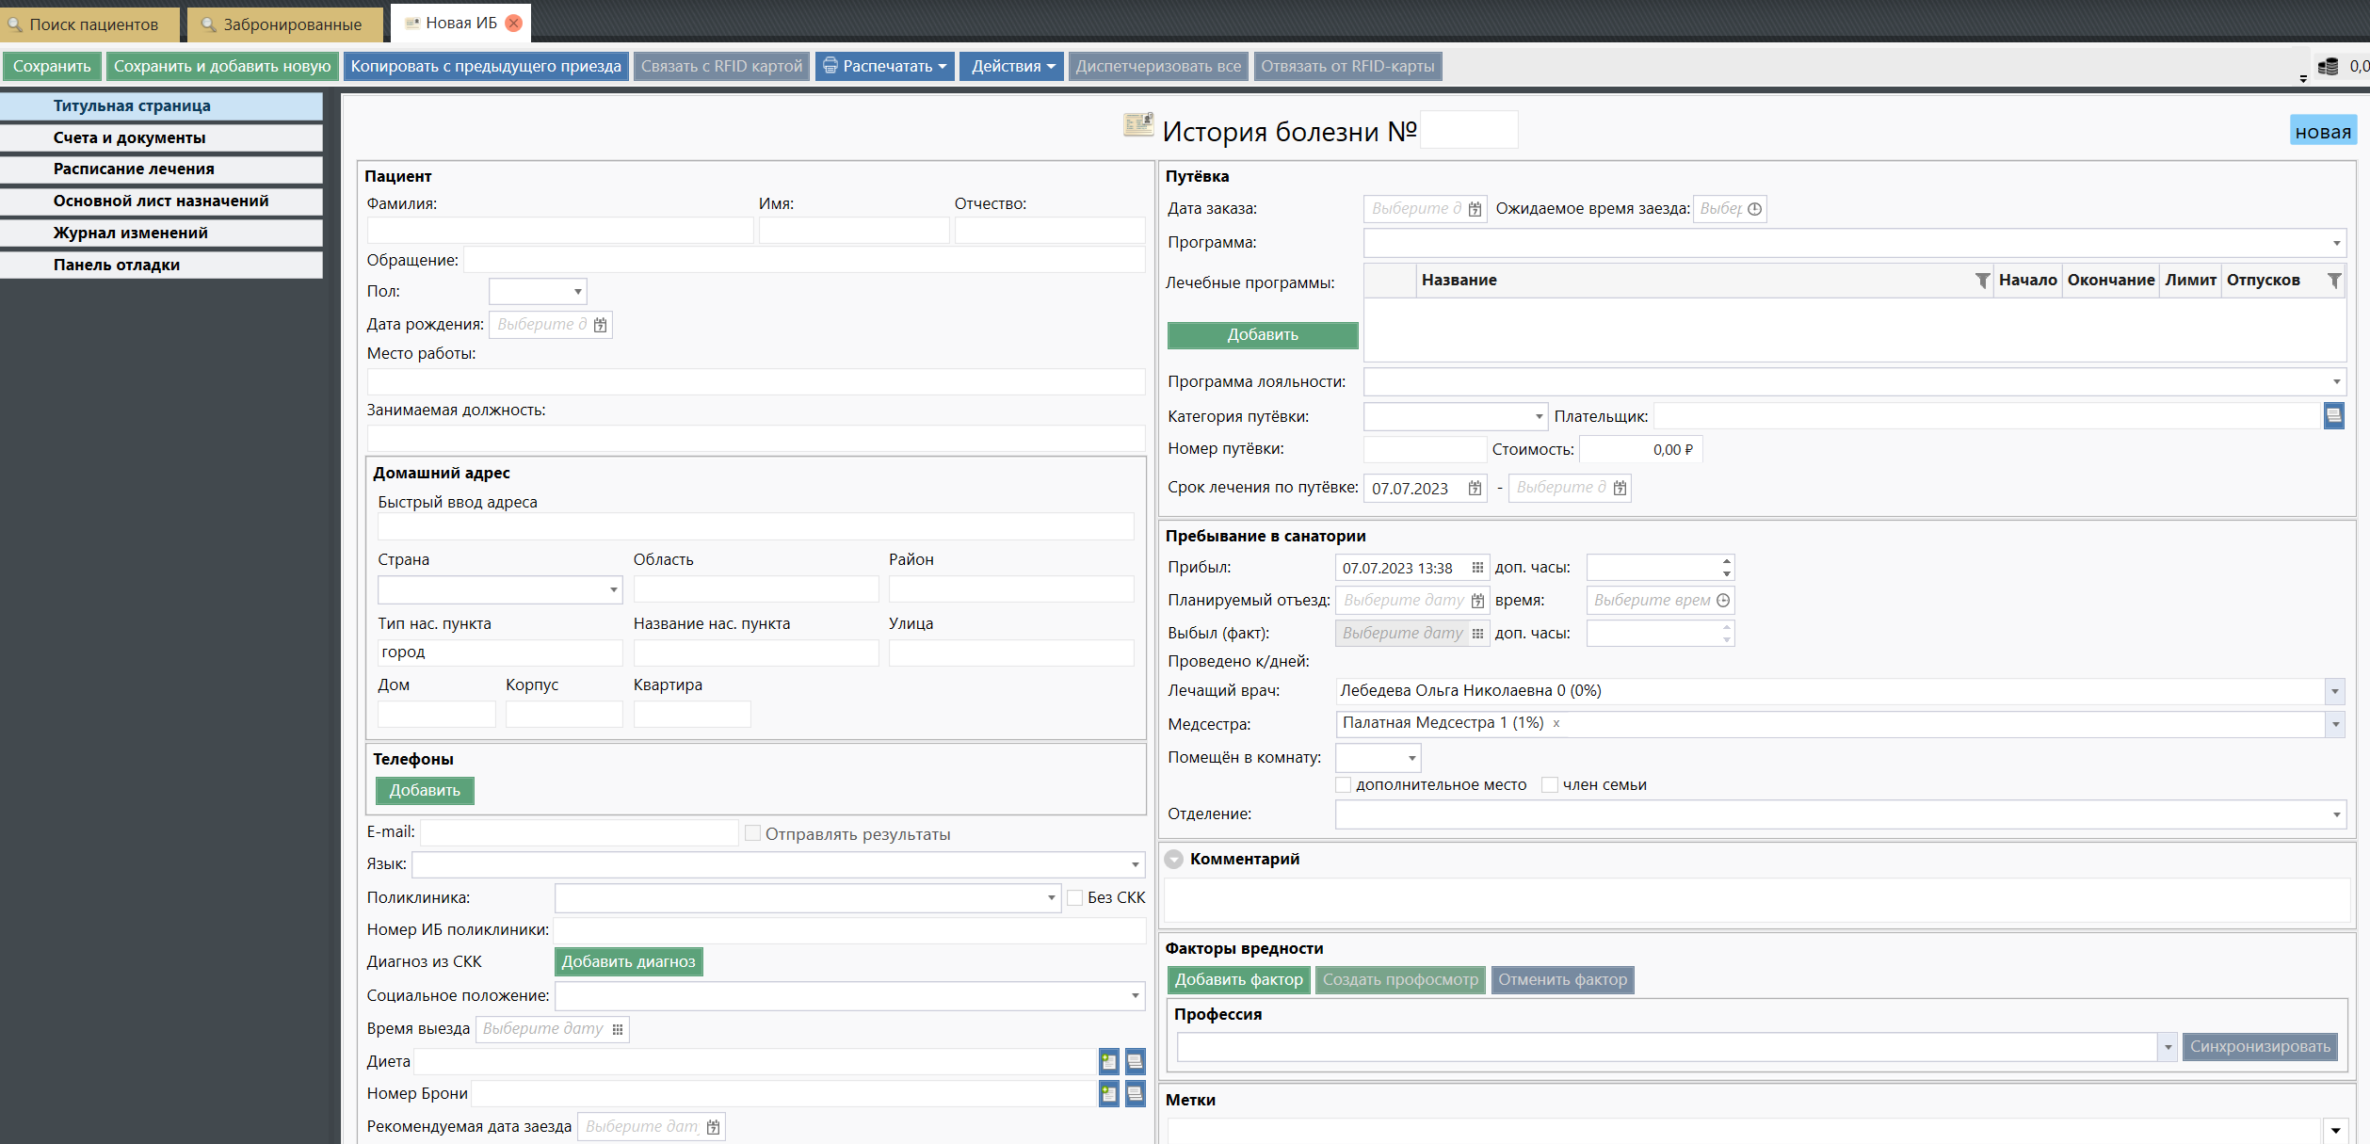Click filter icon in Название column

(x=1982, y=281)
